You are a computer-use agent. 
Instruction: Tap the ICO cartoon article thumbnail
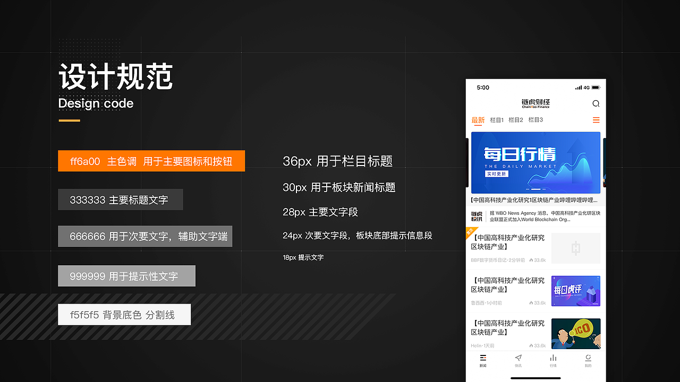point(576,334)
